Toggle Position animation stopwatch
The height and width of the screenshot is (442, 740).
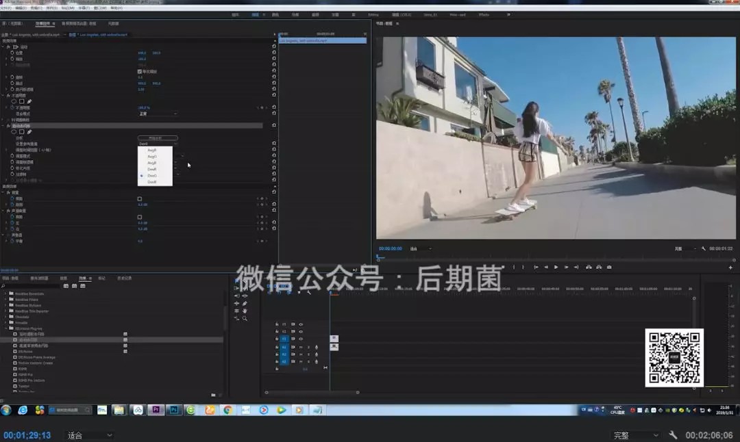[12, 53]
